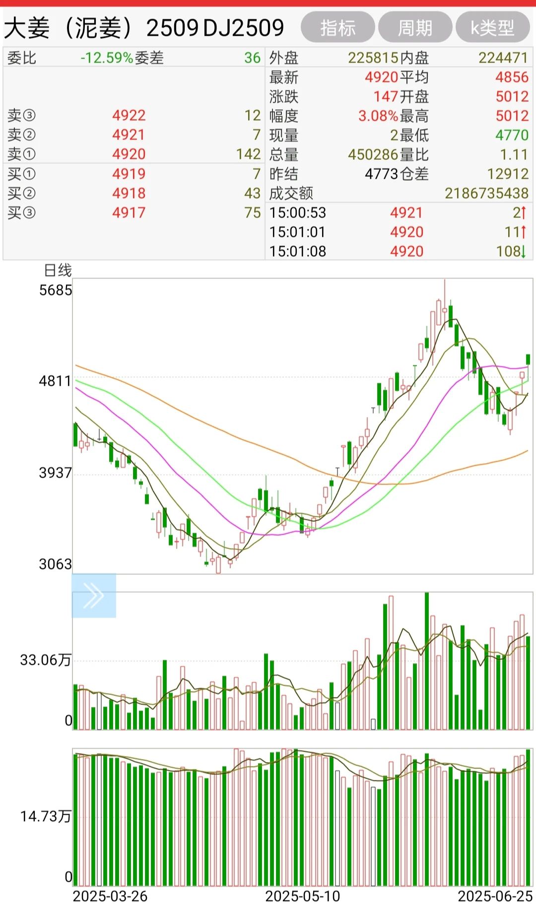Screen dimensions: 536x904
Task: Tap the 2025-03-26 start date label
Action: (x=110, y=896)
